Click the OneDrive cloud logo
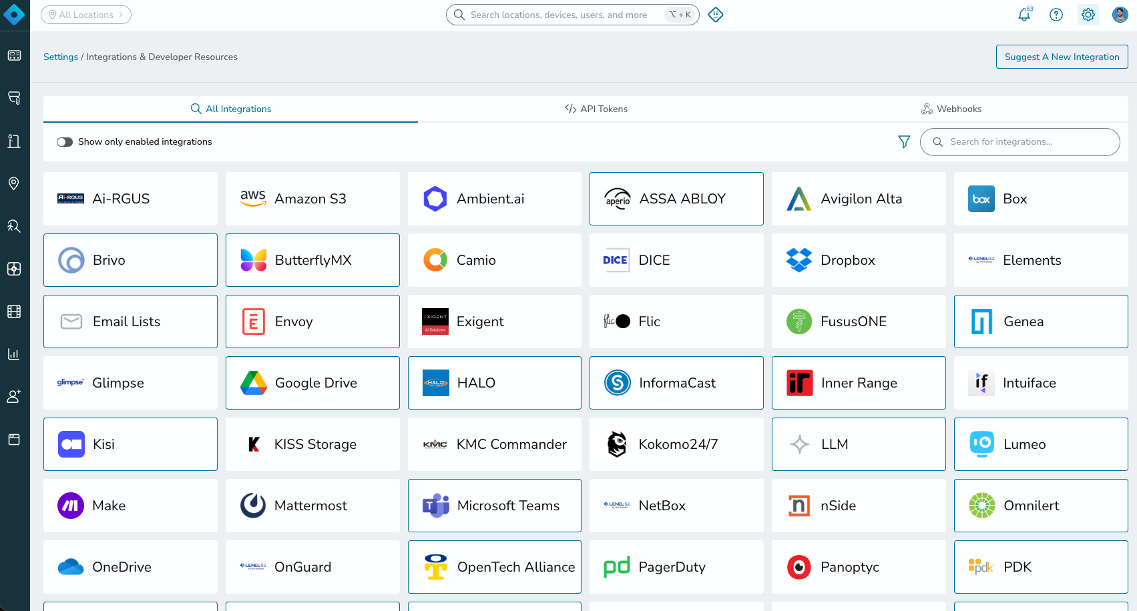 (x=71, y=567)
